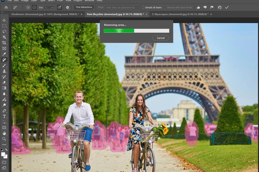
Task: Select the History Brush tool
Action: click(x=4, y=77)
